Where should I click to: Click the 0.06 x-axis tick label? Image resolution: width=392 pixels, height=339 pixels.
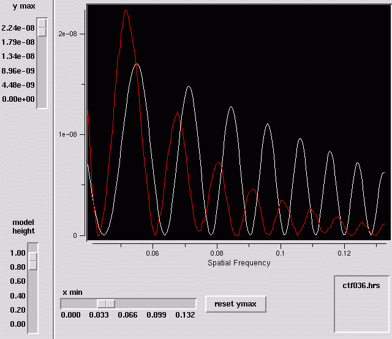[153, 253]
